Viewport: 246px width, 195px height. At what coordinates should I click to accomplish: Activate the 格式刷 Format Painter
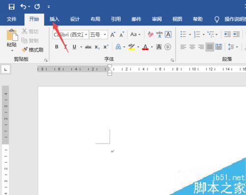point(32,50)
